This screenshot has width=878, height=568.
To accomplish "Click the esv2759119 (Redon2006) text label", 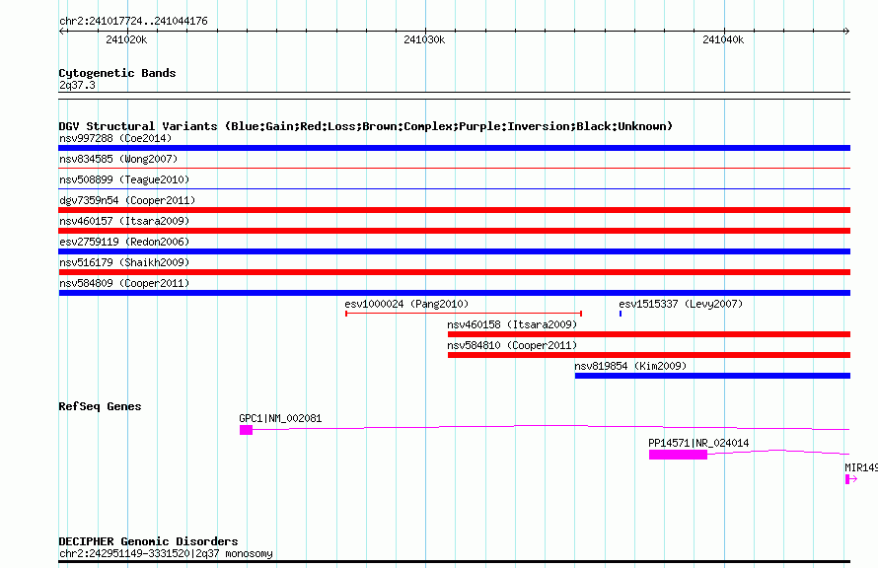I will [124, 242].
